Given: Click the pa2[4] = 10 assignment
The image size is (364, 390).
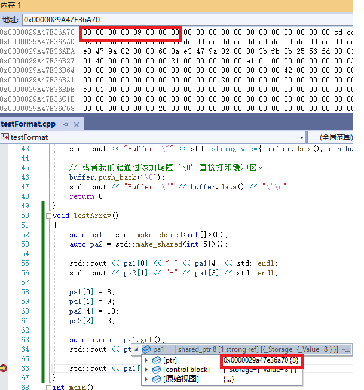Looking at the screenshot, I should (94, 311).
